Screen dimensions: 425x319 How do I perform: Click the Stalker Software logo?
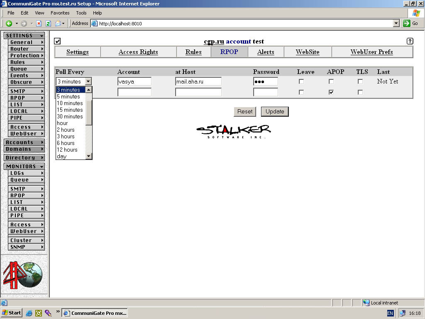pos(233,132)
